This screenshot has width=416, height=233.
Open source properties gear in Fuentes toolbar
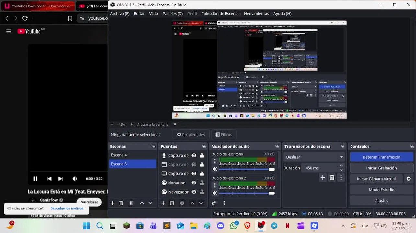pos(182,203)
